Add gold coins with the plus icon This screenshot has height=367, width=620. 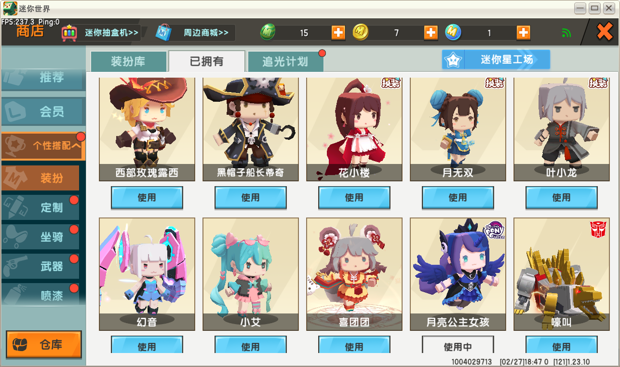tap(431, 33)
